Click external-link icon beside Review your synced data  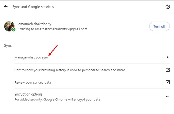pos(167,82)
